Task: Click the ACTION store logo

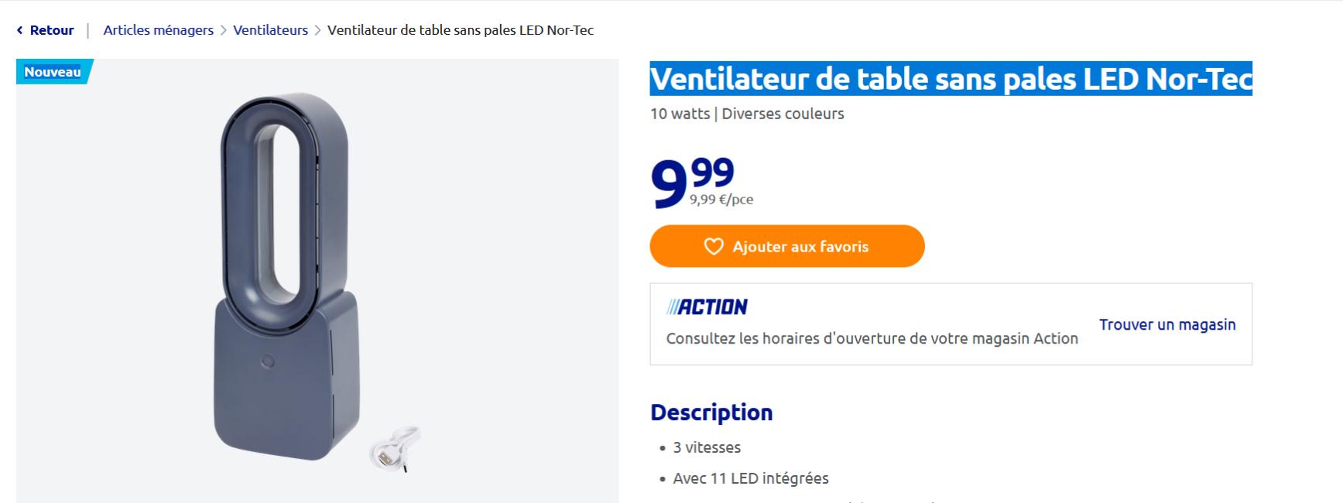Action: tap(707, 306)
